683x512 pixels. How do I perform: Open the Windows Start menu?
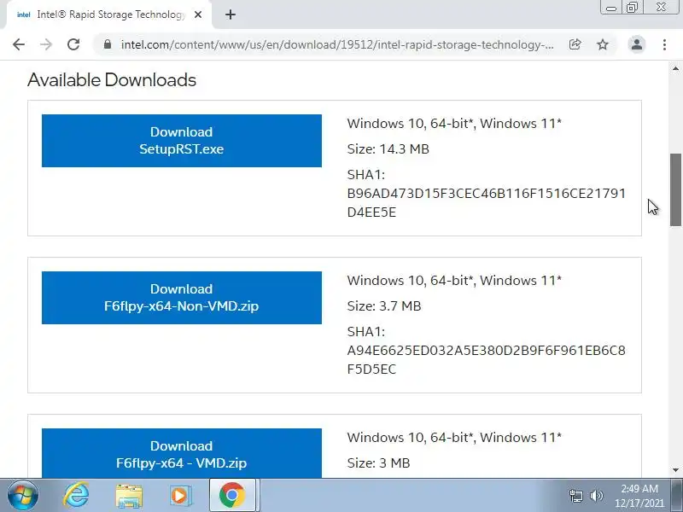point(22,495)
